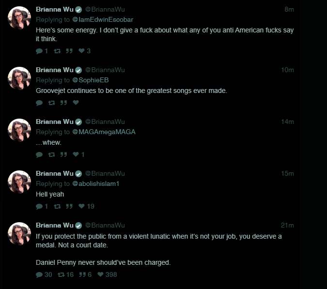Retweet the 'Here's some energy' tweet
Screen dimensions: 327x289
(x=57, y=51)
